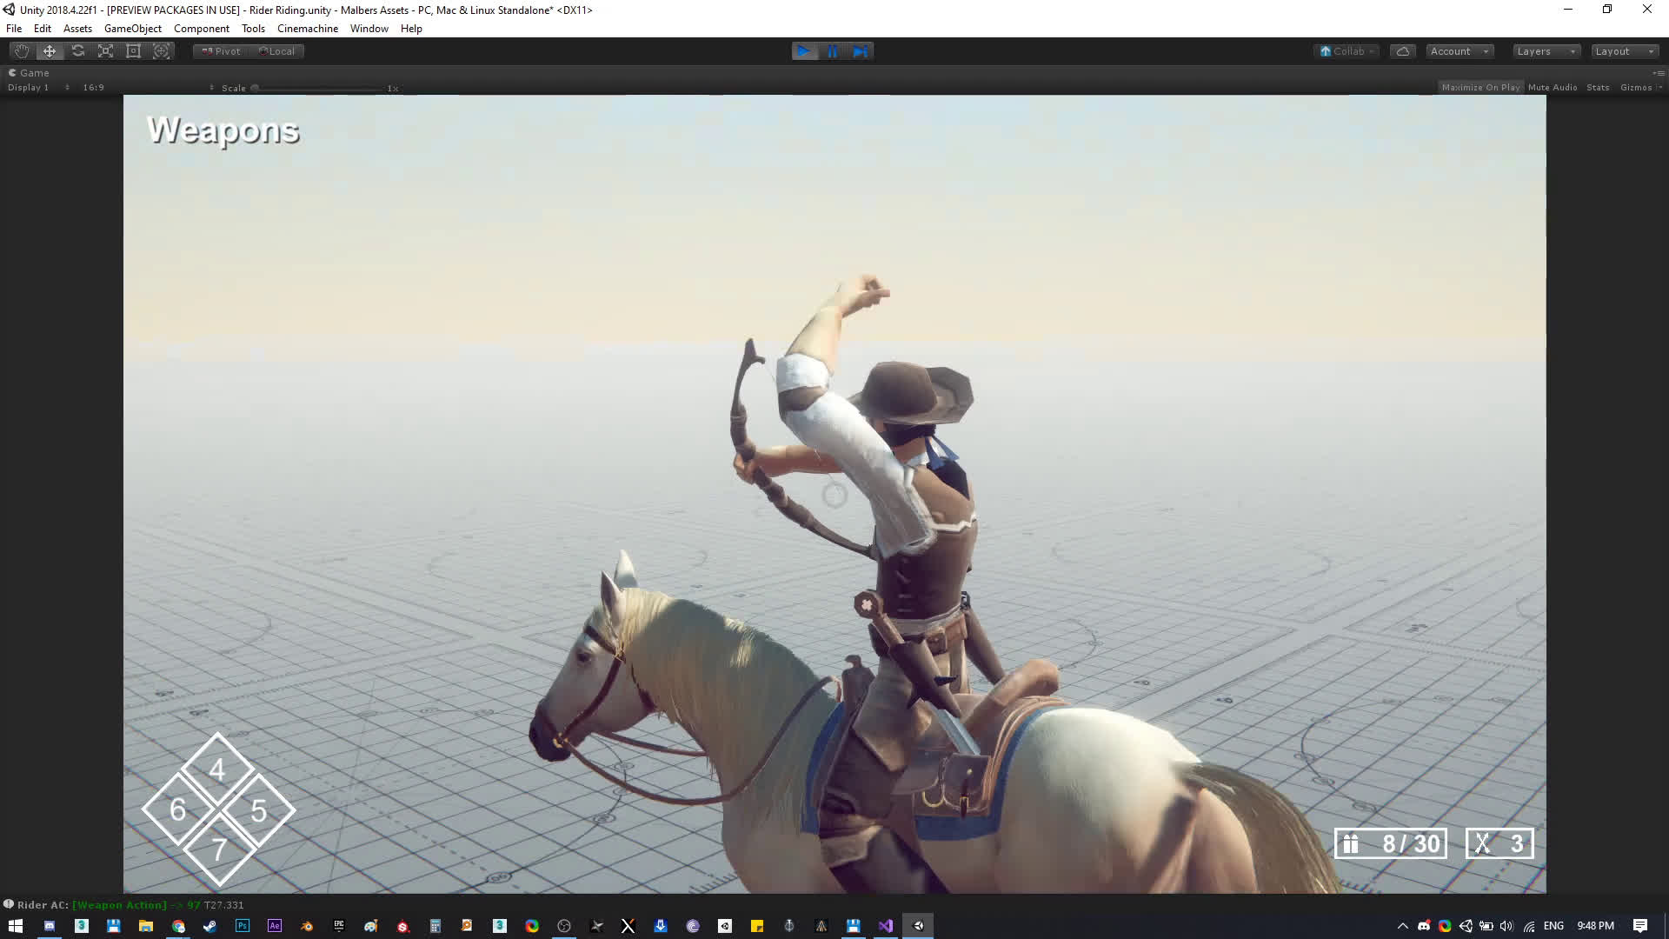This screenshot has height=939, width=1669.
Task: Pause the running game
Action: 833,51
